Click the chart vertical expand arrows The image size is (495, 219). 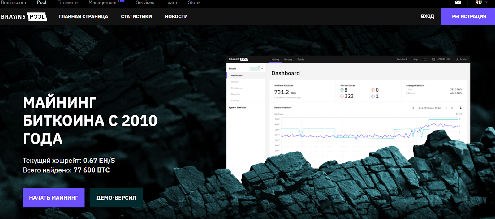click(x=461, y=108)
